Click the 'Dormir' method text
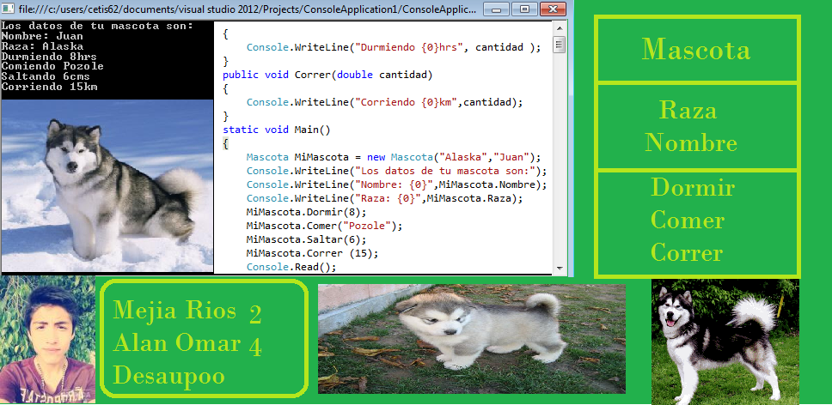 693,188
